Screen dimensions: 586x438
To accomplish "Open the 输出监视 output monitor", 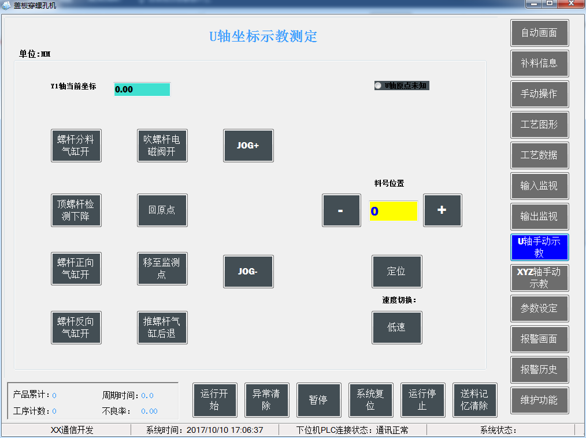I will coord(539,217).
